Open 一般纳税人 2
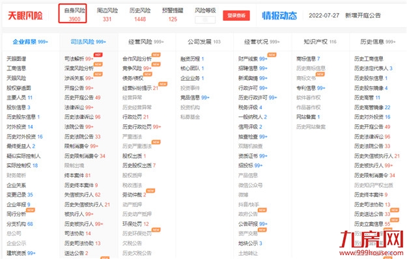Image resolution: width=407 pixels, height=259 pixels. tap(253, 117)
